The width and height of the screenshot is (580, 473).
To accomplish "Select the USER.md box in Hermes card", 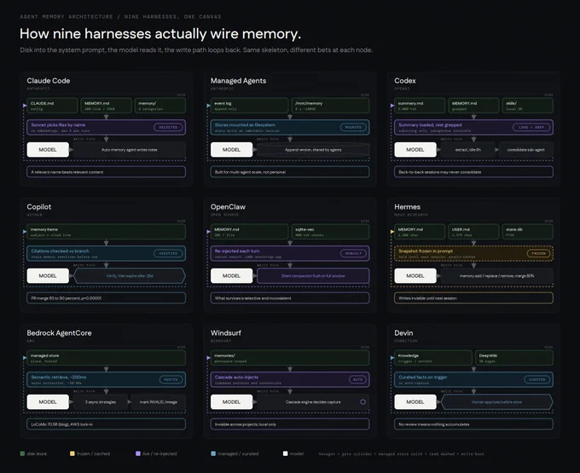I will [473, 232].
